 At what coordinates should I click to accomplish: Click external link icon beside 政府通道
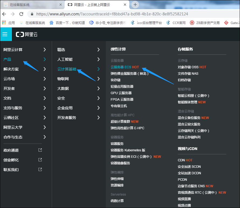[40, 150]
